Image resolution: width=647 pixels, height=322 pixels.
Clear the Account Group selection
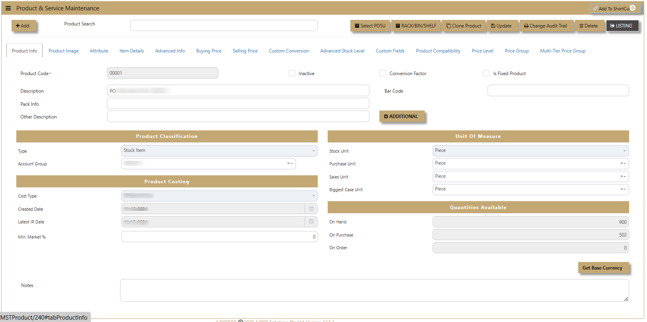click(289, 163)
